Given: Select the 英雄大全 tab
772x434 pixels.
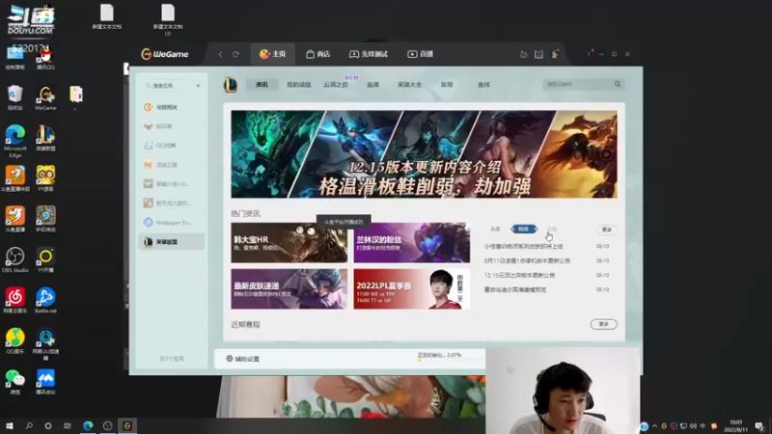Looking at the screenshot, I should (409, 85).
